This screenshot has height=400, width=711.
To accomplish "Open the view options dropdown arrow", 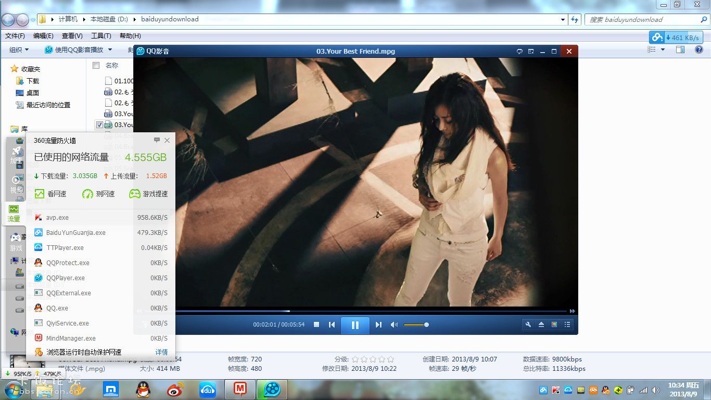I will (663, 50).
